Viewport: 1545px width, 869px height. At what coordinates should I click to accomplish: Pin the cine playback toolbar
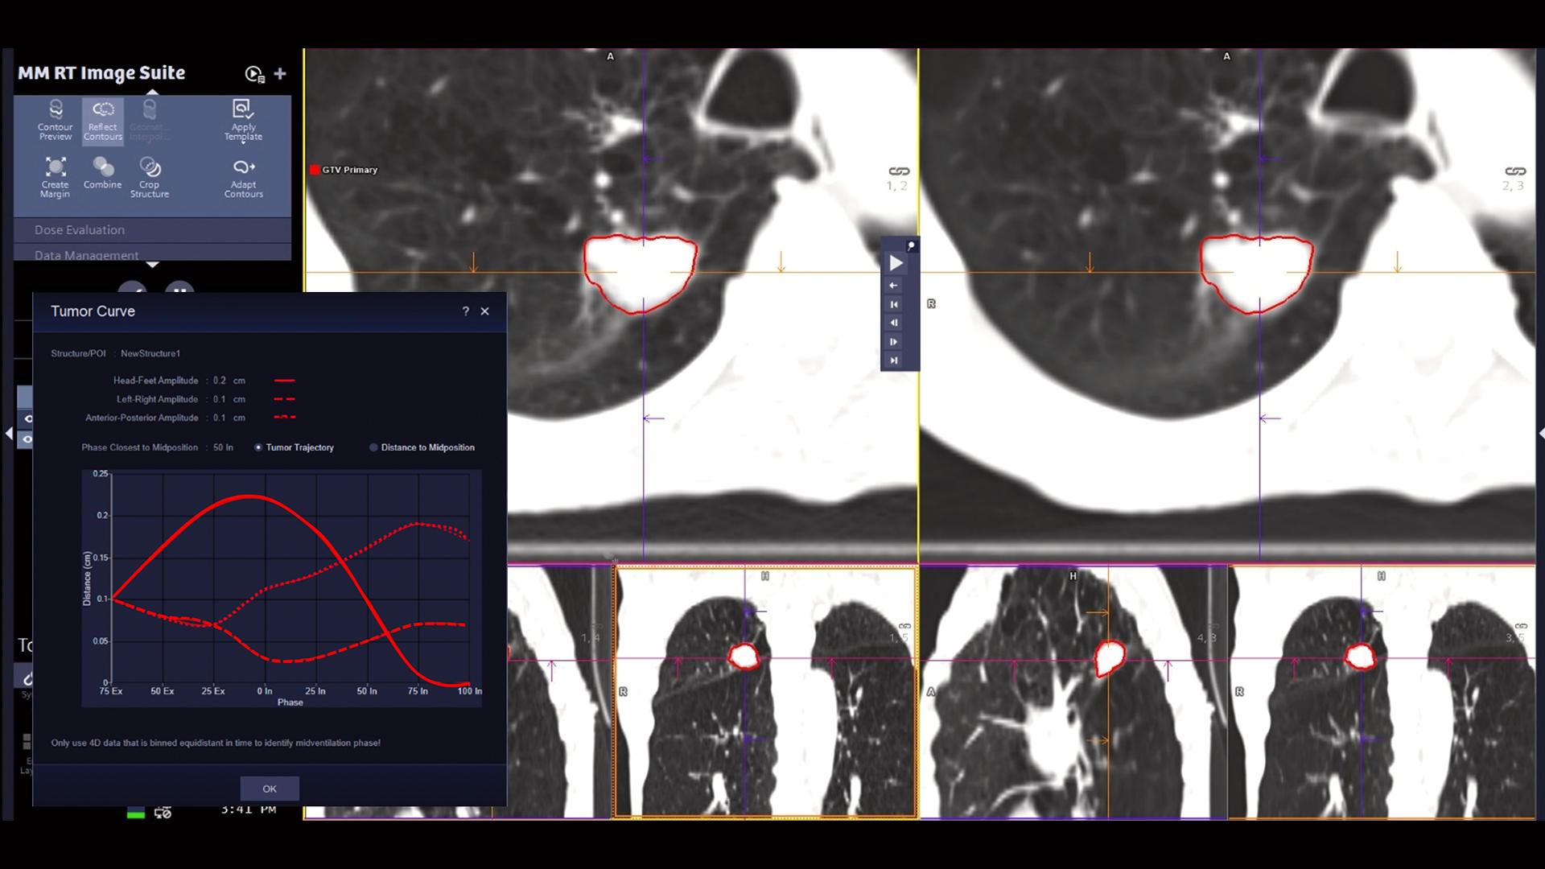tap(911, 245)
